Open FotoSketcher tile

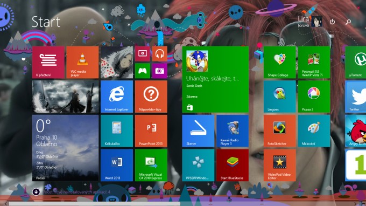click(280, 131)
